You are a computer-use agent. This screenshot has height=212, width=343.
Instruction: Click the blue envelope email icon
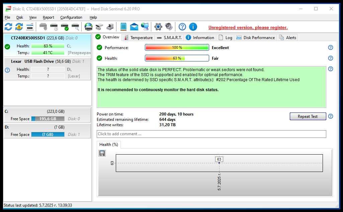coord(134,27)
